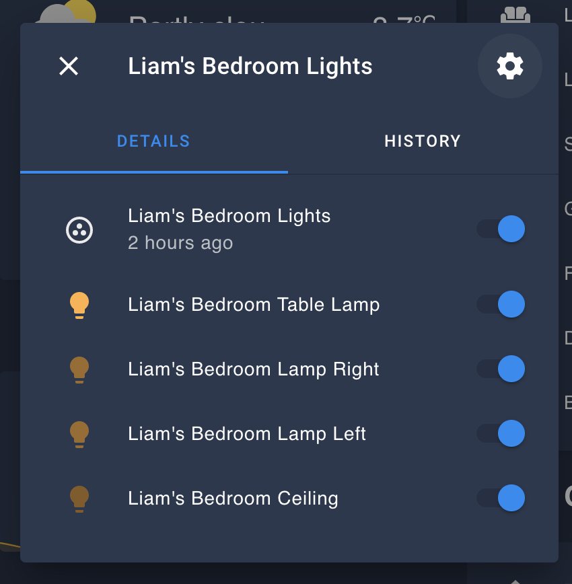Click the Bedroom Ceiling bulb icon

[79, 499]
